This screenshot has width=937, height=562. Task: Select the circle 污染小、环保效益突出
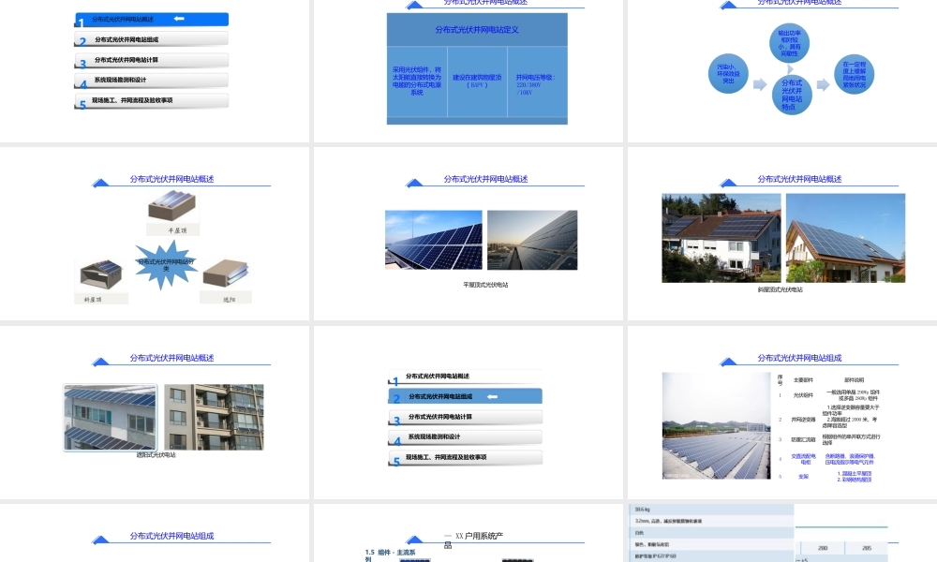click(728, 73)
